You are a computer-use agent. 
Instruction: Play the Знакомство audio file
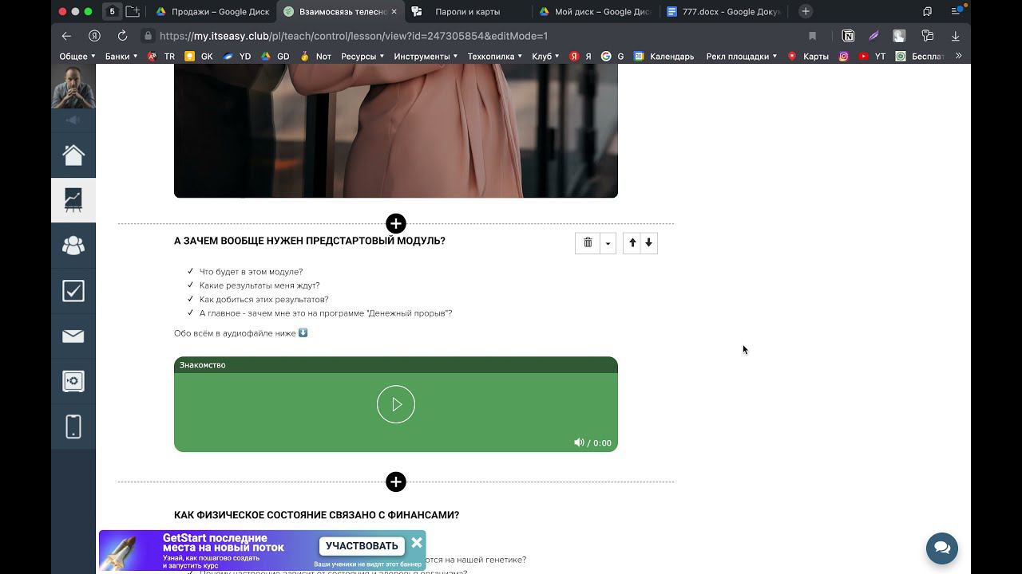click(x=396, y=404)
